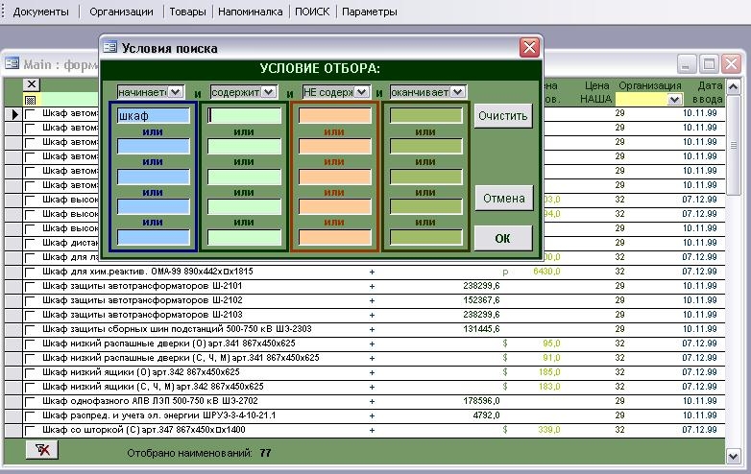Click the Очистить button
The image size is (751, 474).
[x=503, y=116]
